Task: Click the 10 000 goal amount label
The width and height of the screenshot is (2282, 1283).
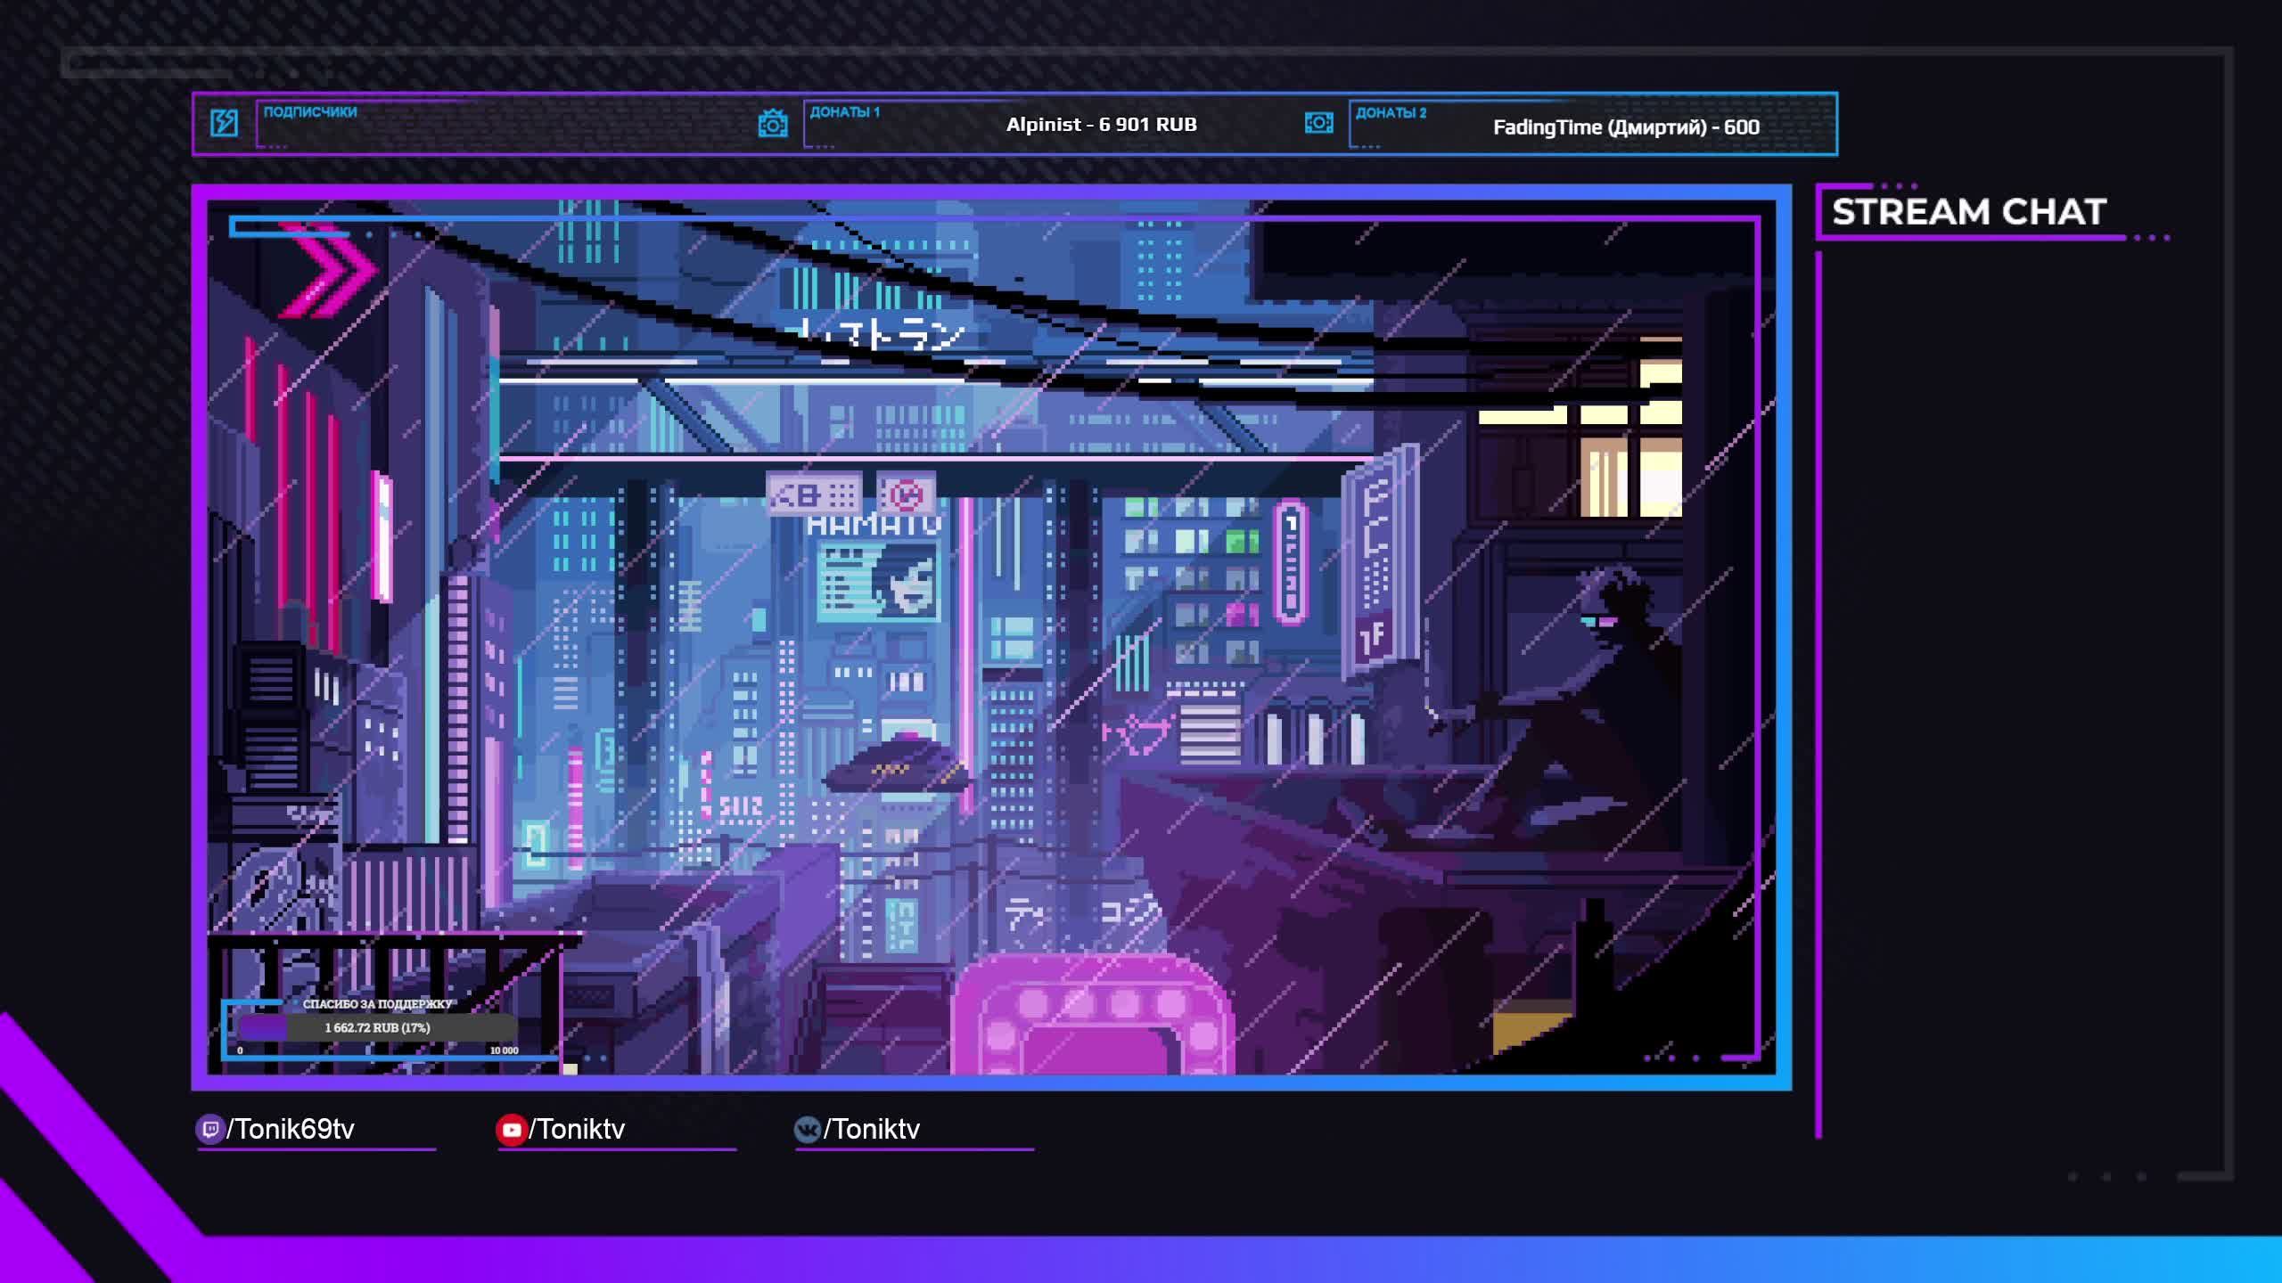Action: click(504, 1050)
